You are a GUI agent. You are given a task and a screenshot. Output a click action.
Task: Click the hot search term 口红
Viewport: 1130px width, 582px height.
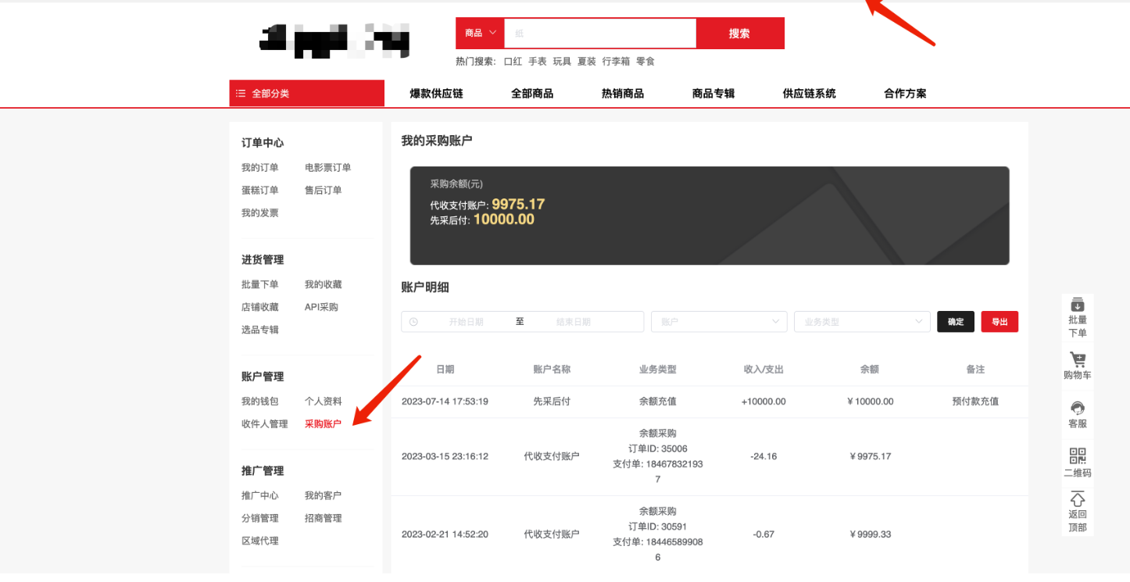513,61
